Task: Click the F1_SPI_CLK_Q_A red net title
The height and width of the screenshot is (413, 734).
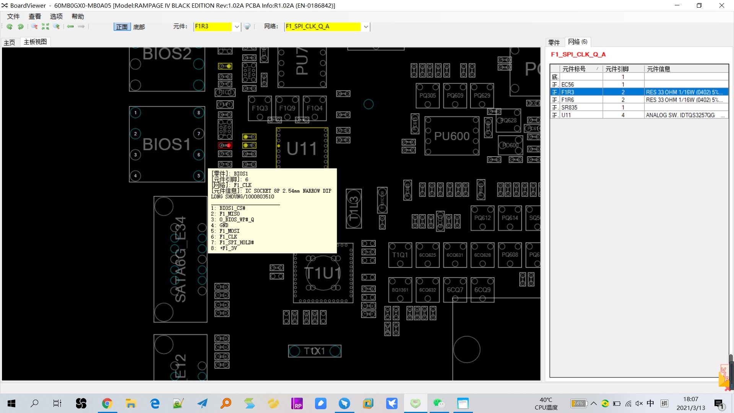Action: click(578, 54)
